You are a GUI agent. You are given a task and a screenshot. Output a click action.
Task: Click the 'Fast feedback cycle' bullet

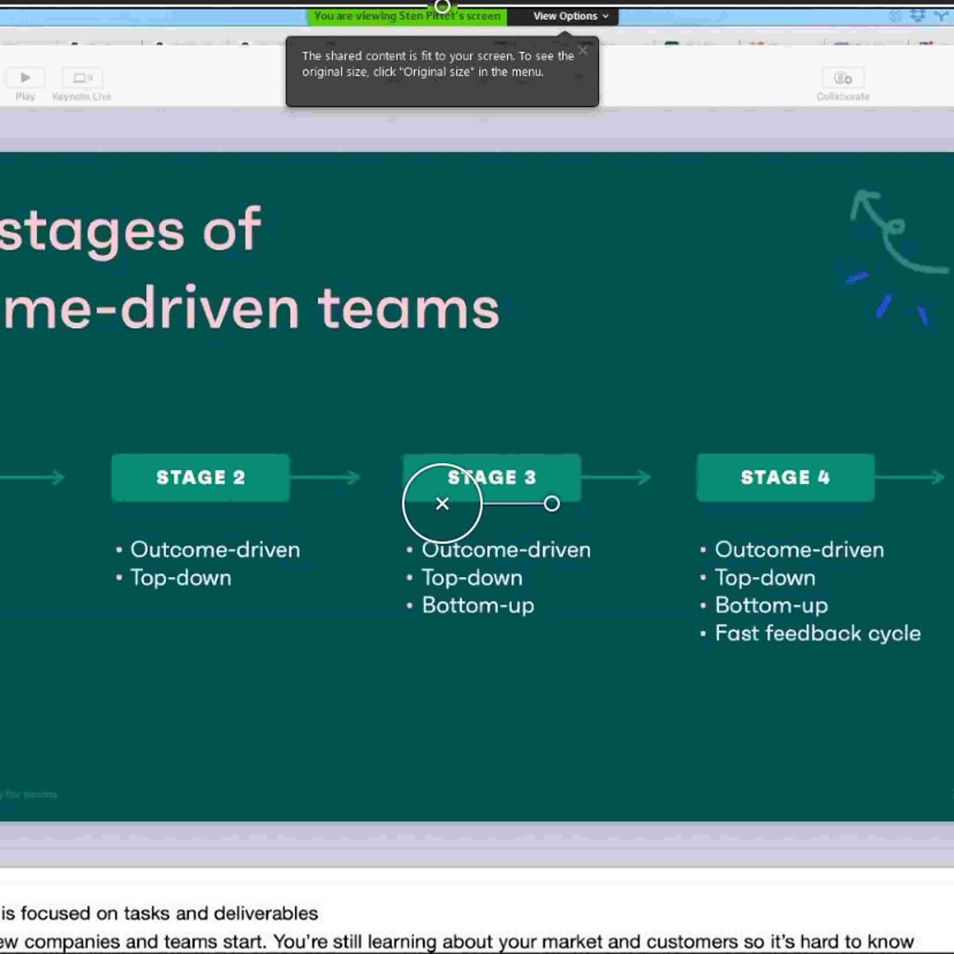817,633
